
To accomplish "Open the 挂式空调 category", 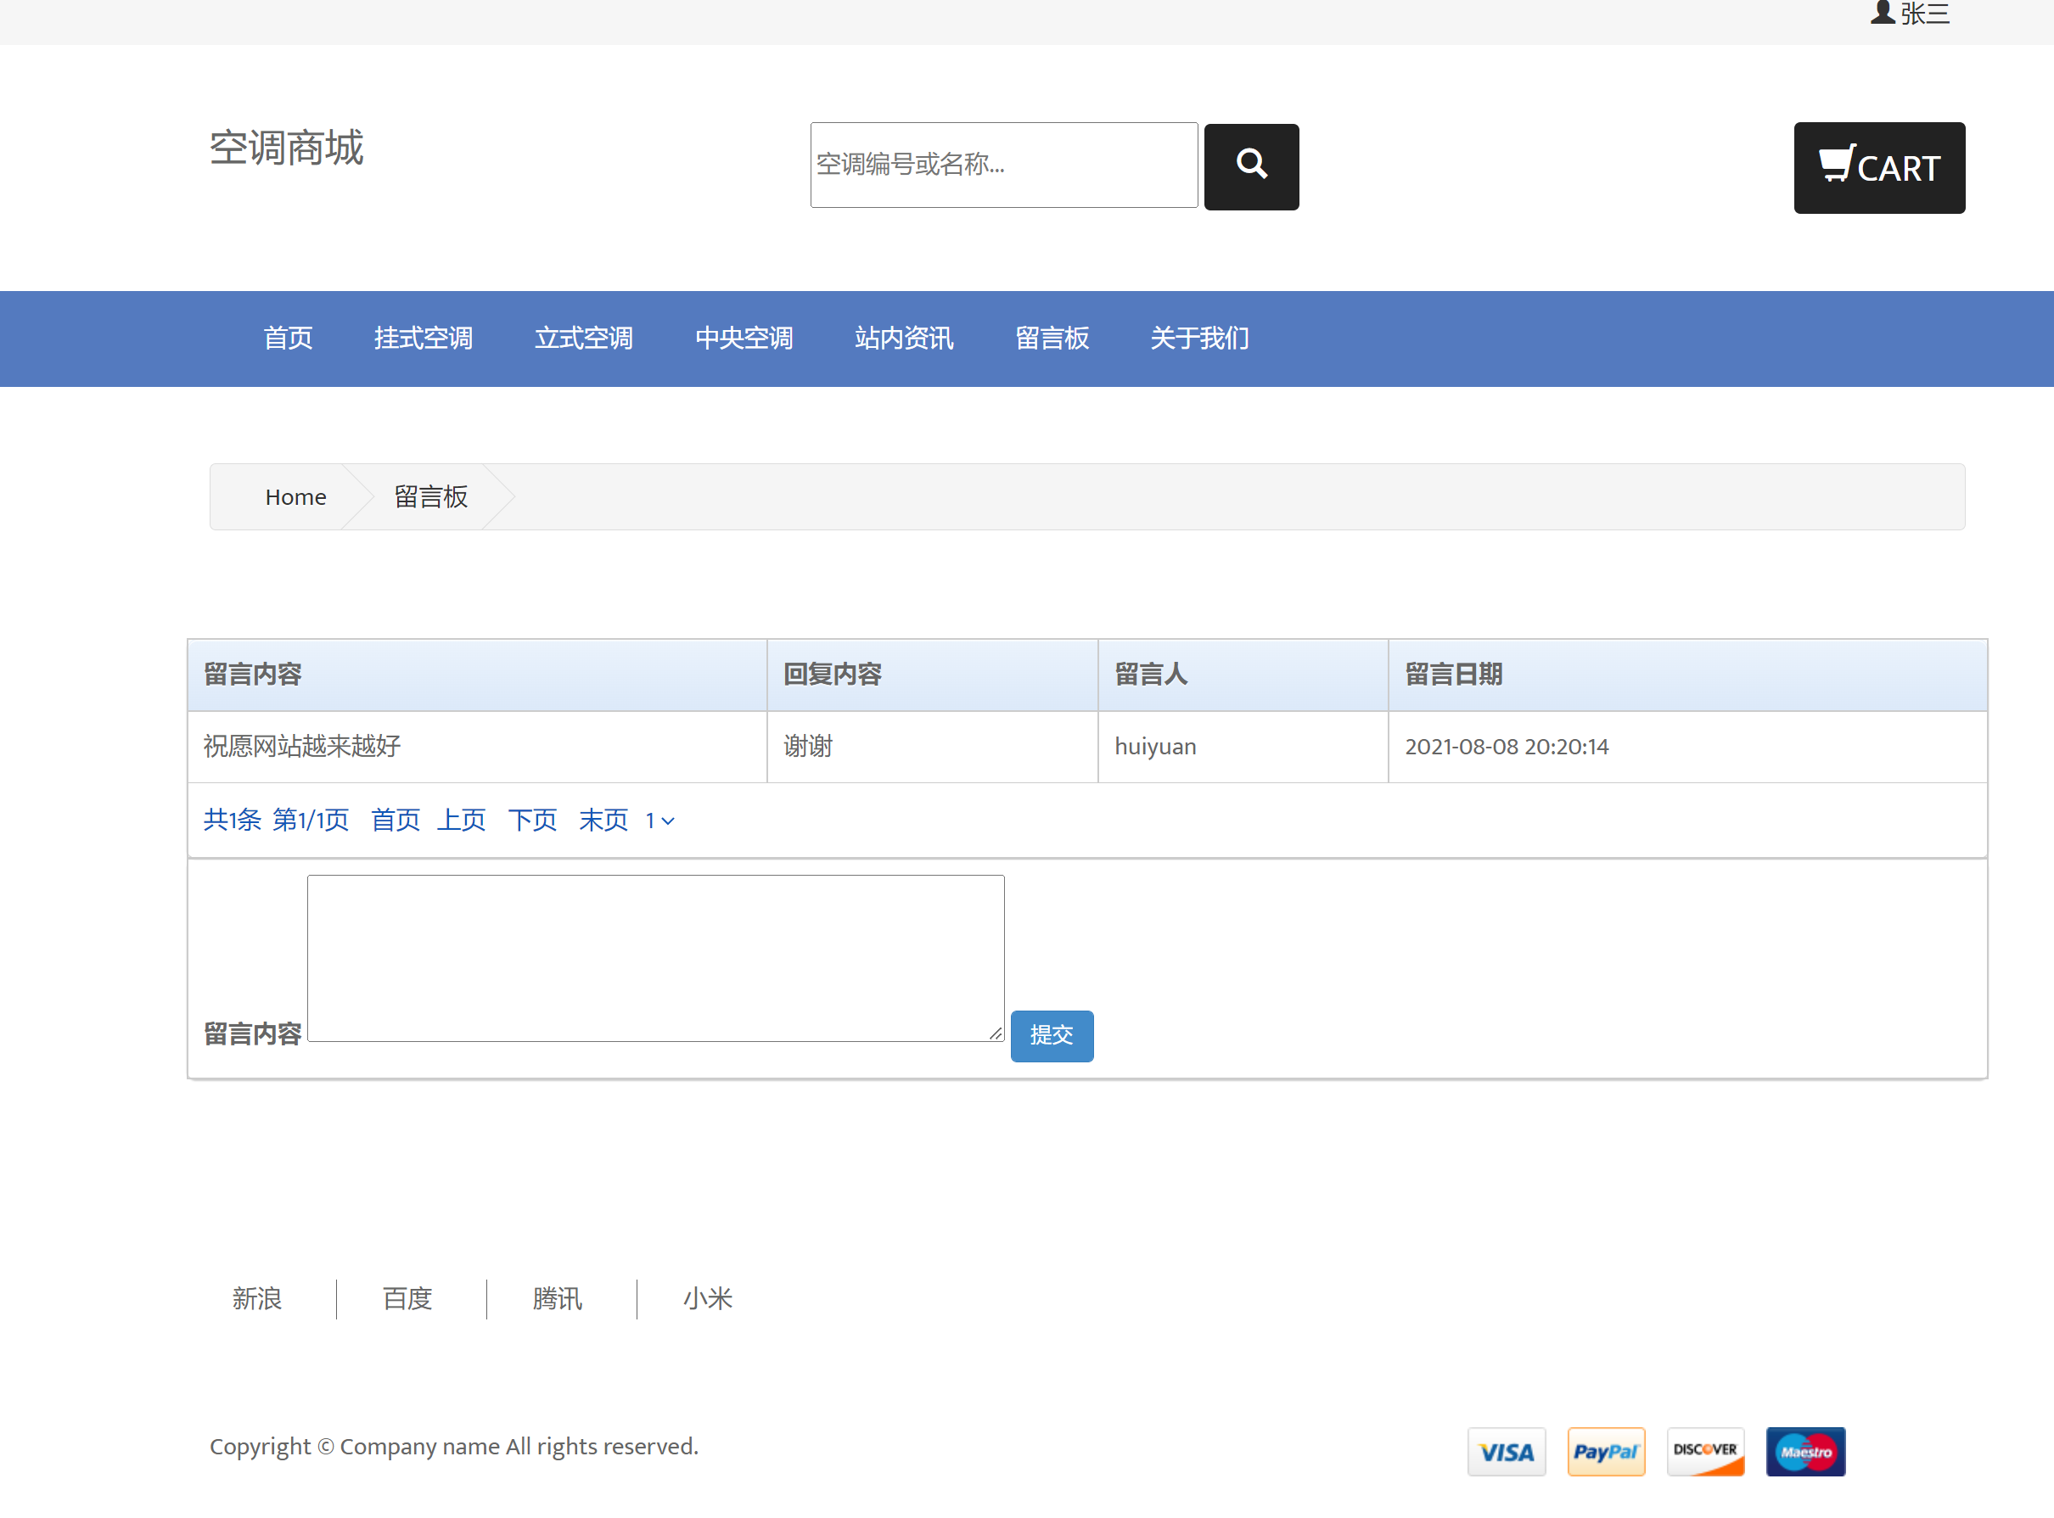I will (x=423, y=339).
